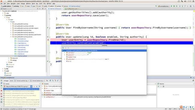Click the Step Out icon in debugger toolbar
The image size is (195, 110).
tap(58, 81)
